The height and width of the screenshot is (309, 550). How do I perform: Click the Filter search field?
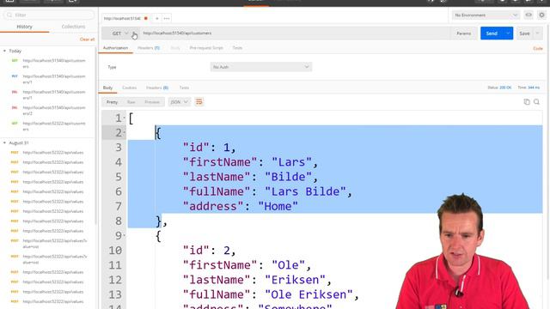49,15
